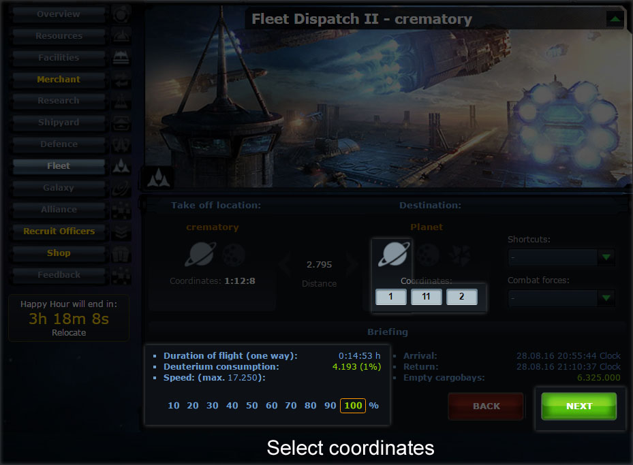Screen dimensions: 633x465
Task: Click the red BACK button
Action: (486, 406)
